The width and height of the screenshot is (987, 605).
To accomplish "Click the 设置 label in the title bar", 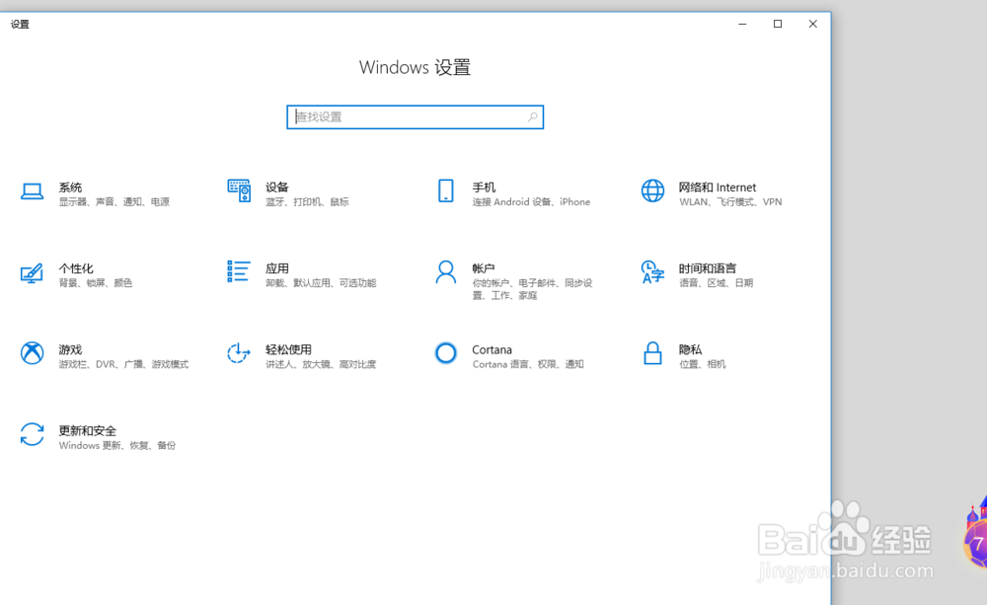I will 21,24.
